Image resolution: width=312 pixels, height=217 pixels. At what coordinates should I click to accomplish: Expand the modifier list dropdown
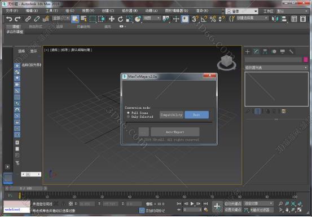276,68
